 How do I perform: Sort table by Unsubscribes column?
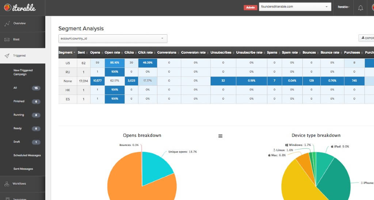point(223,53)
